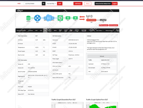Click the WiFi antenna icon above ONT

point(88,16)
